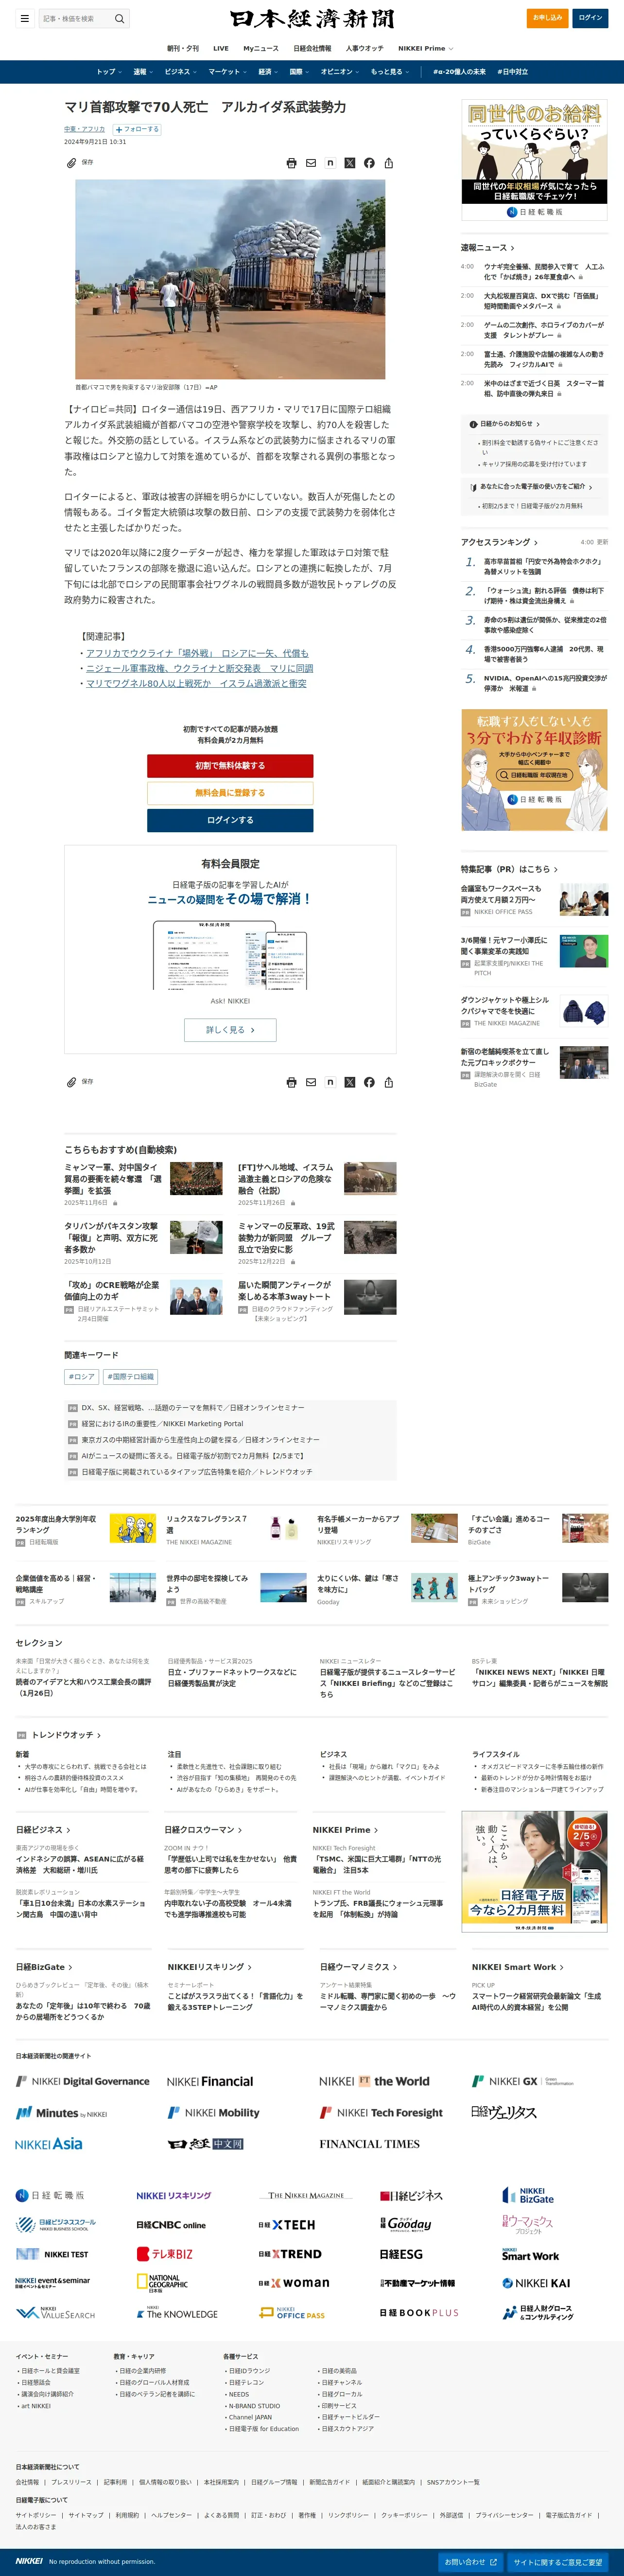Open the 人事ウオッチ header menu item
The height and width of the screenshot is (2576, 624).
point(364,48)
